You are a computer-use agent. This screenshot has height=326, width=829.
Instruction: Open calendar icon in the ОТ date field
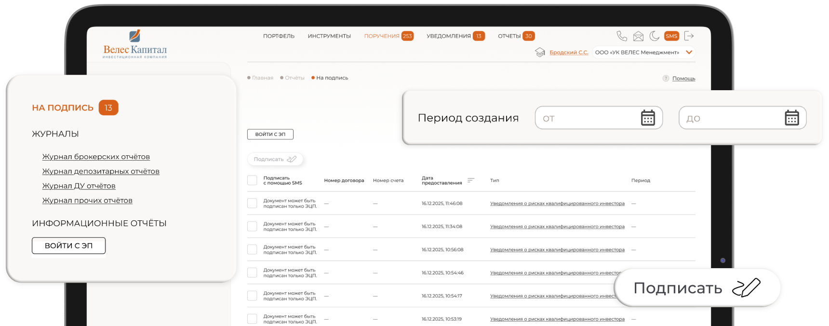point(648,118)
